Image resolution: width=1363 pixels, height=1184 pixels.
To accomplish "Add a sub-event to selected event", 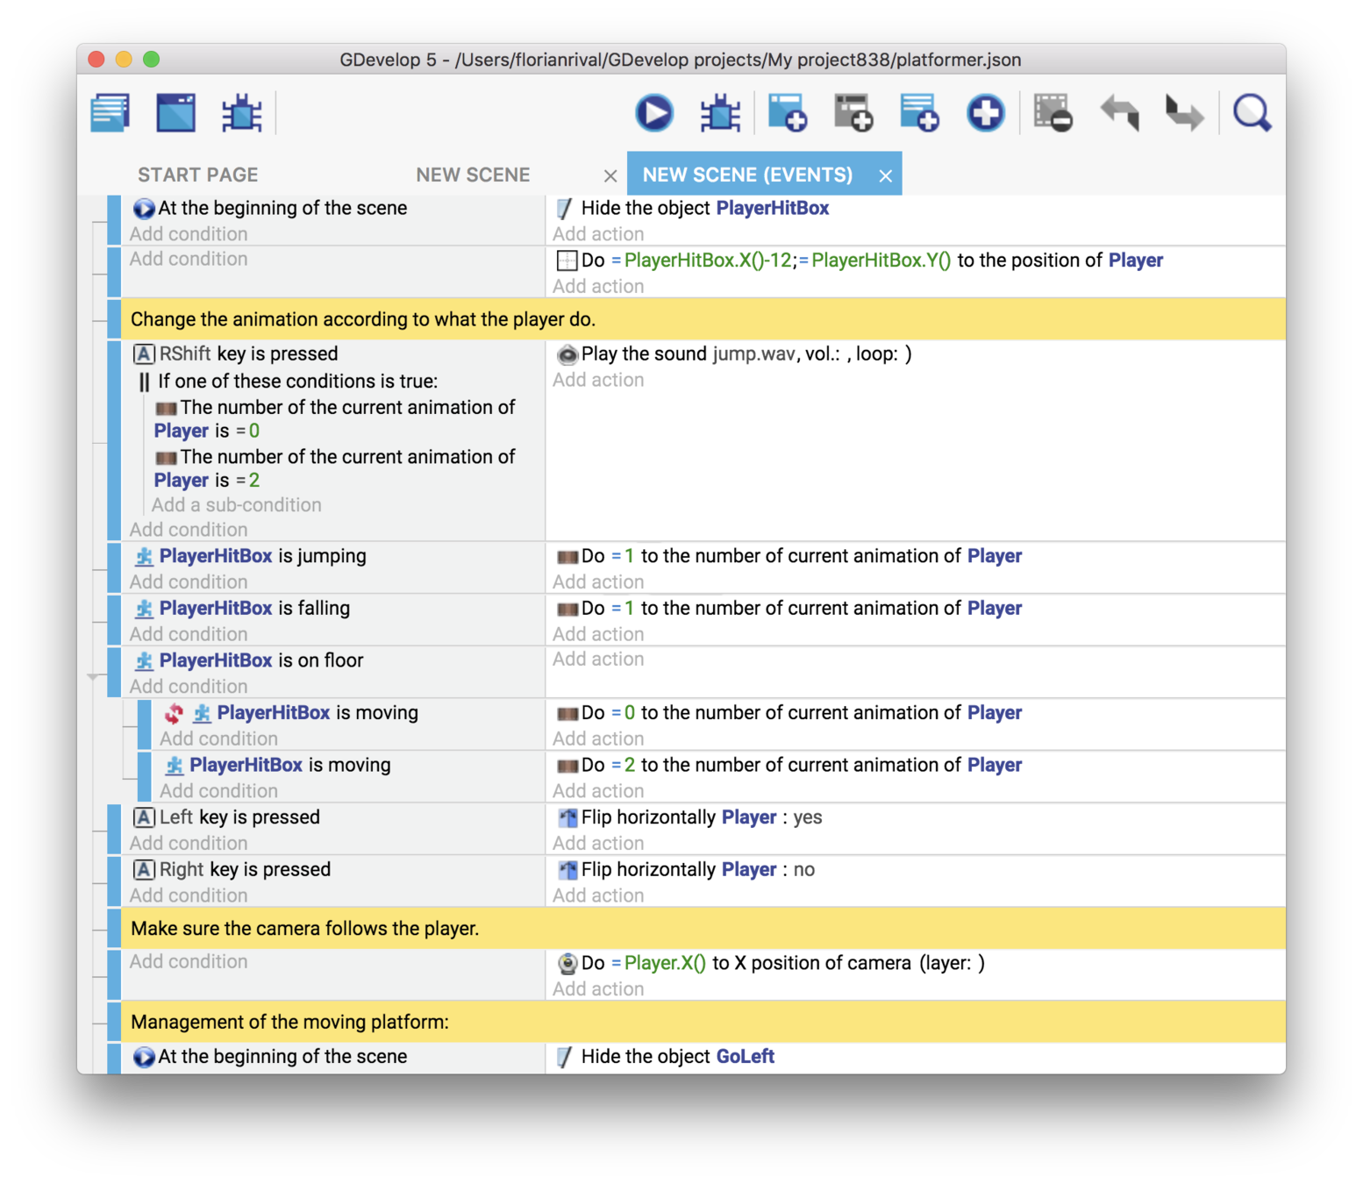I will [853, 113].
